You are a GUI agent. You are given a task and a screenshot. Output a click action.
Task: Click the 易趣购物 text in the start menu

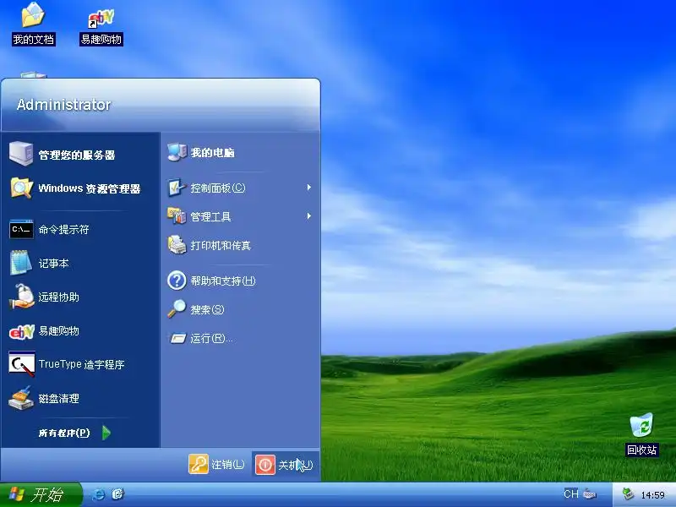point(58,330)
